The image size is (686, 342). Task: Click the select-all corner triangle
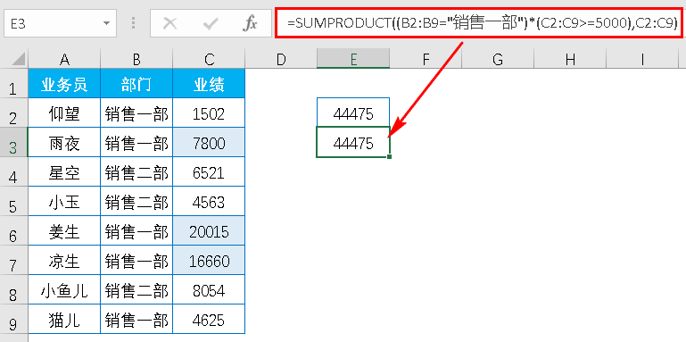pos(19,59)
